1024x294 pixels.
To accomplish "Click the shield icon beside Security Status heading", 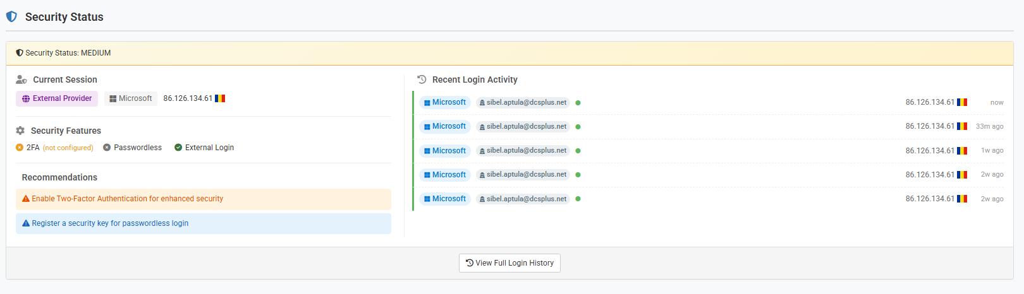I will click(11, 16).
